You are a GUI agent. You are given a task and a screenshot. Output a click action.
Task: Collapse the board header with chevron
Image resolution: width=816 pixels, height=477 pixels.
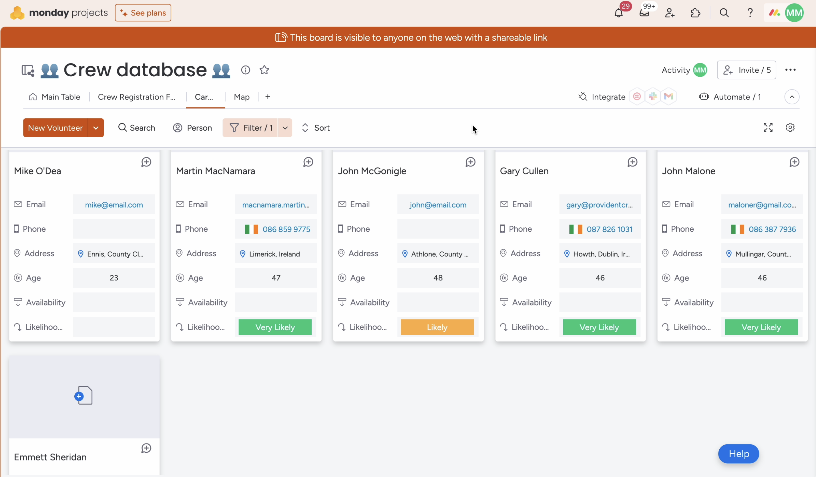coord(792,97)
